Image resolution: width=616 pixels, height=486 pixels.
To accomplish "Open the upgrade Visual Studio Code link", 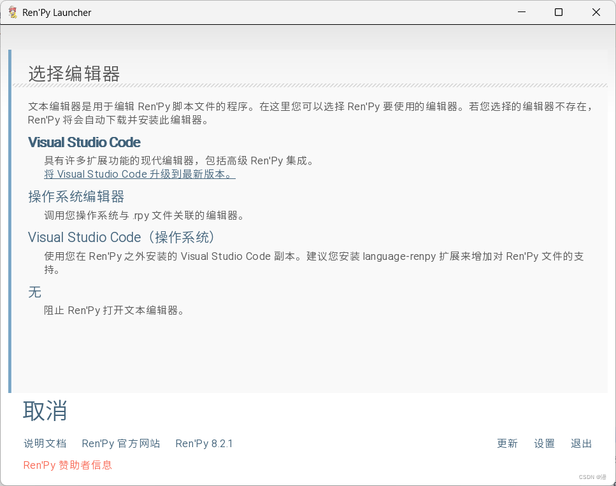I will 140,174.
